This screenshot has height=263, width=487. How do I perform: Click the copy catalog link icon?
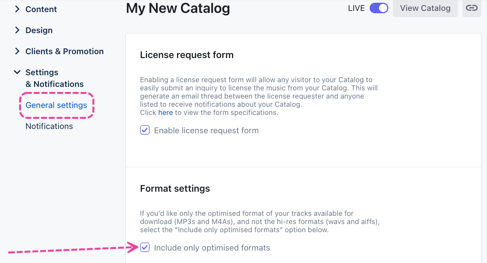(x=471, y=8)
